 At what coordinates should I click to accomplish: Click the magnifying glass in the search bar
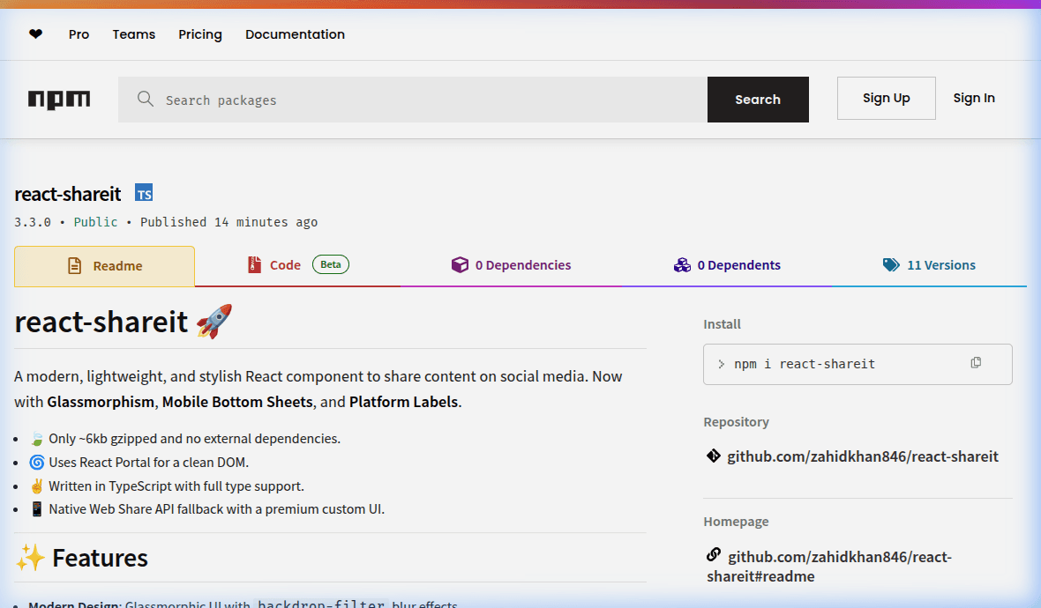tap(145, 99)
